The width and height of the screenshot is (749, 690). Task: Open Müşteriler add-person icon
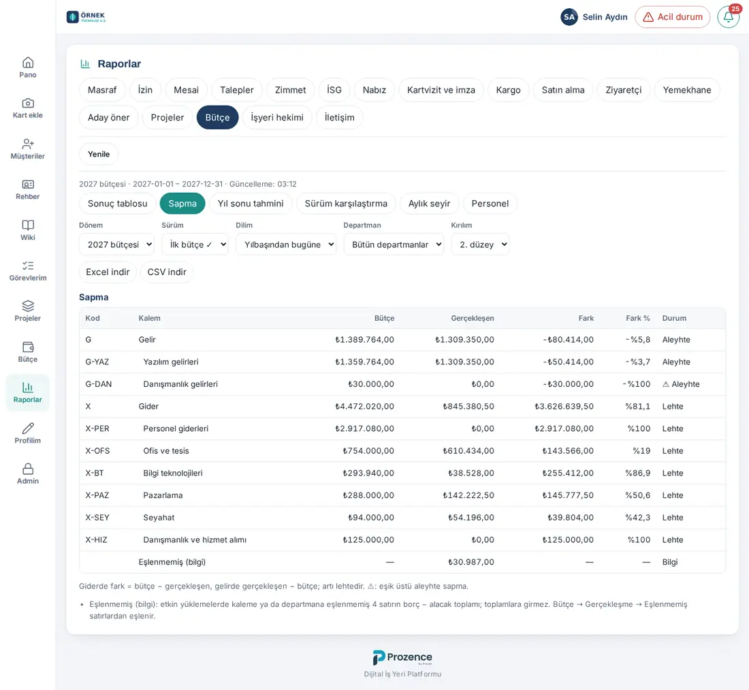point(28,144)
